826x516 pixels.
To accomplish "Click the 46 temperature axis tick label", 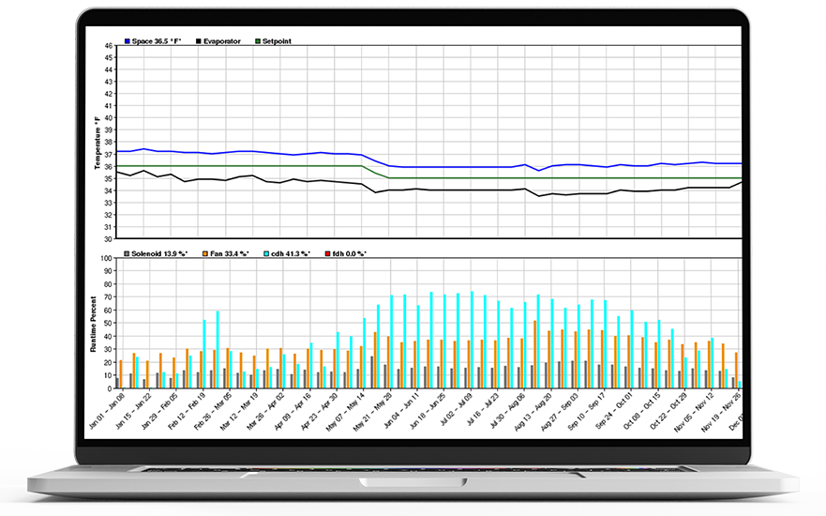I will [x=108, y=46].
